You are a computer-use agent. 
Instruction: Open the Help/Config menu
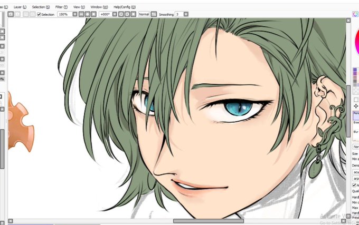click(x=125, y=7)
